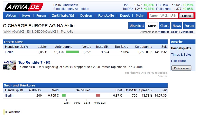Select the News tab beside Chart
Viewport: 198px width, 134px height.
[x=177, y=26]
